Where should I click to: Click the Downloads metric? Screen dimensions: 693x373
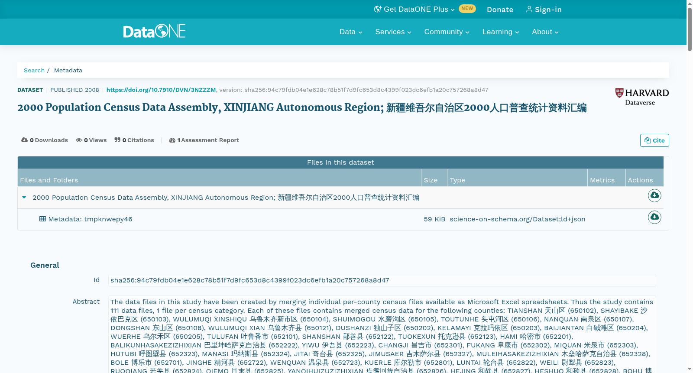point(45,140)
